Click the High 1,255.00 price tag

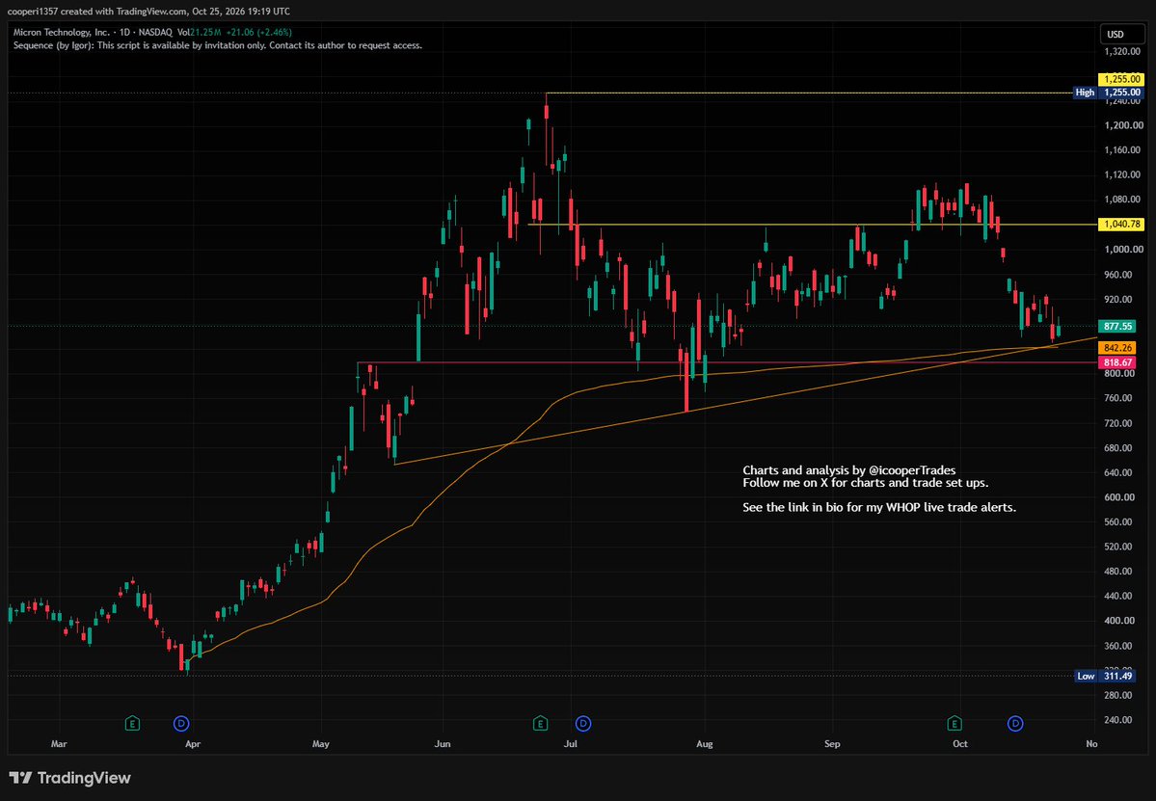(1108, 93)
